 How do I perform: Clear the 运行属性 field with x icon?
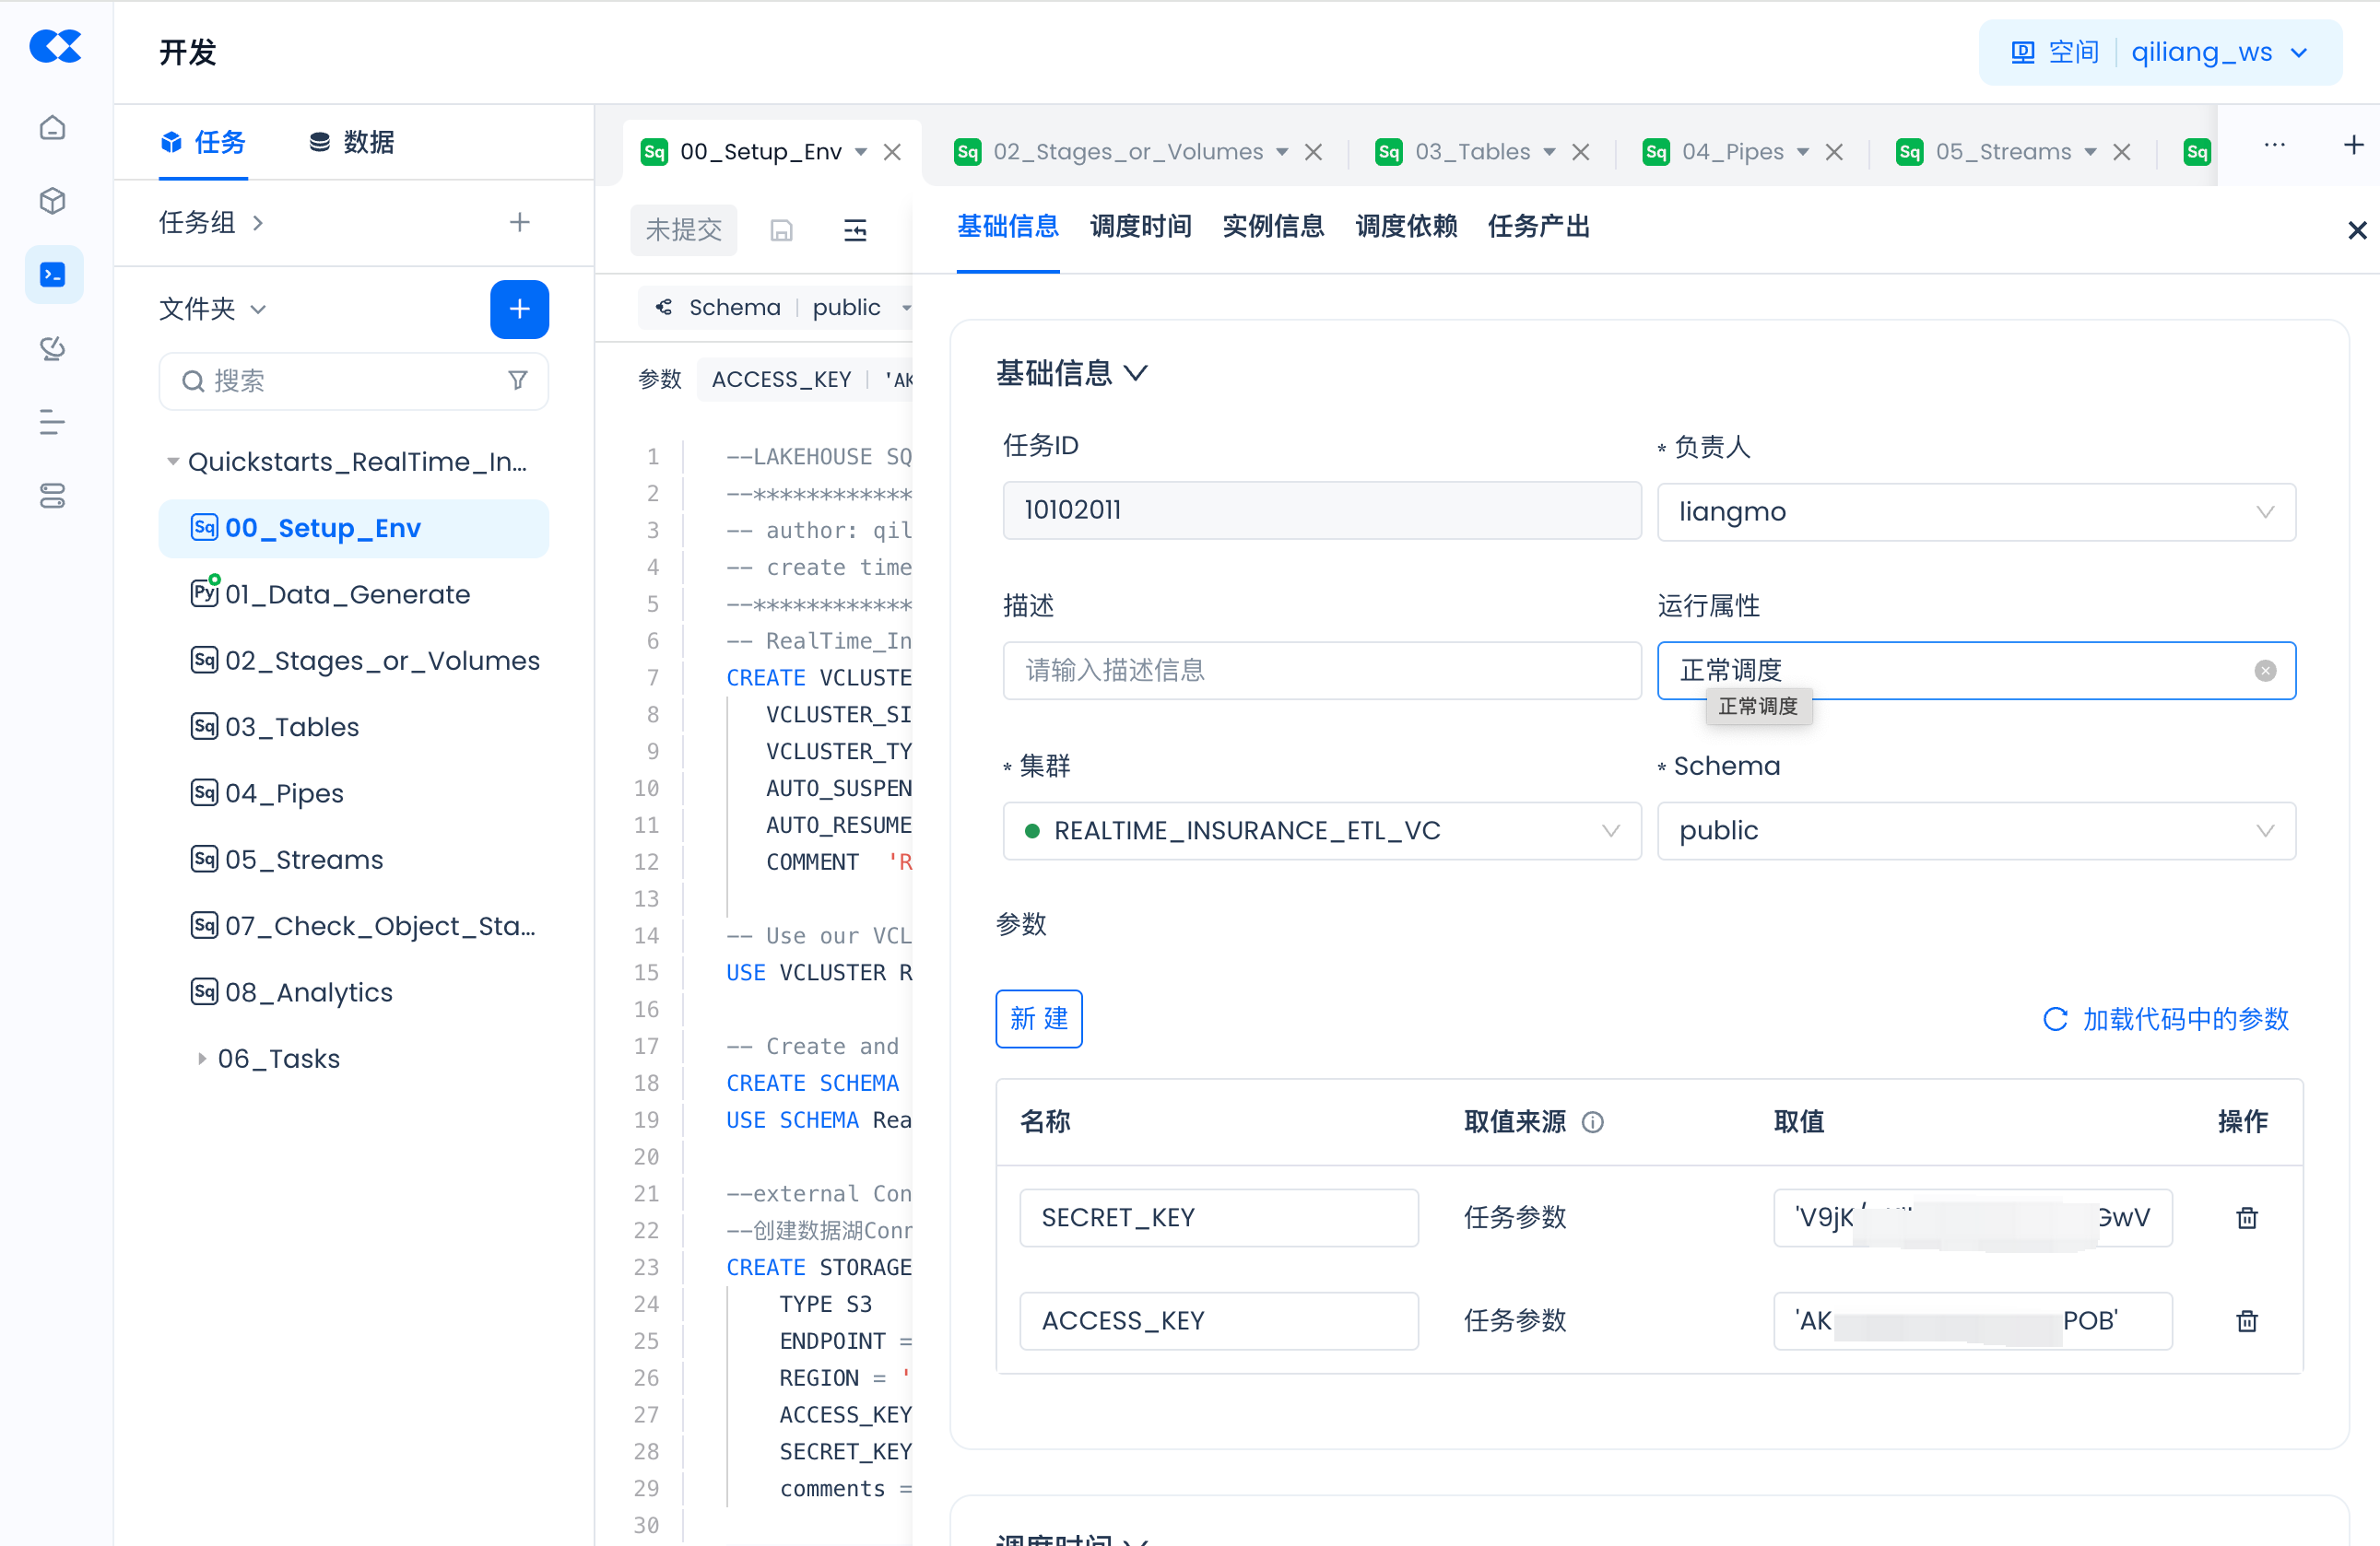coord(2265,671)
